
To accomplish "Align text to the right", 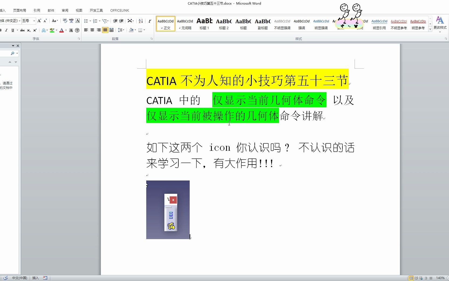I will click(99, 30).
